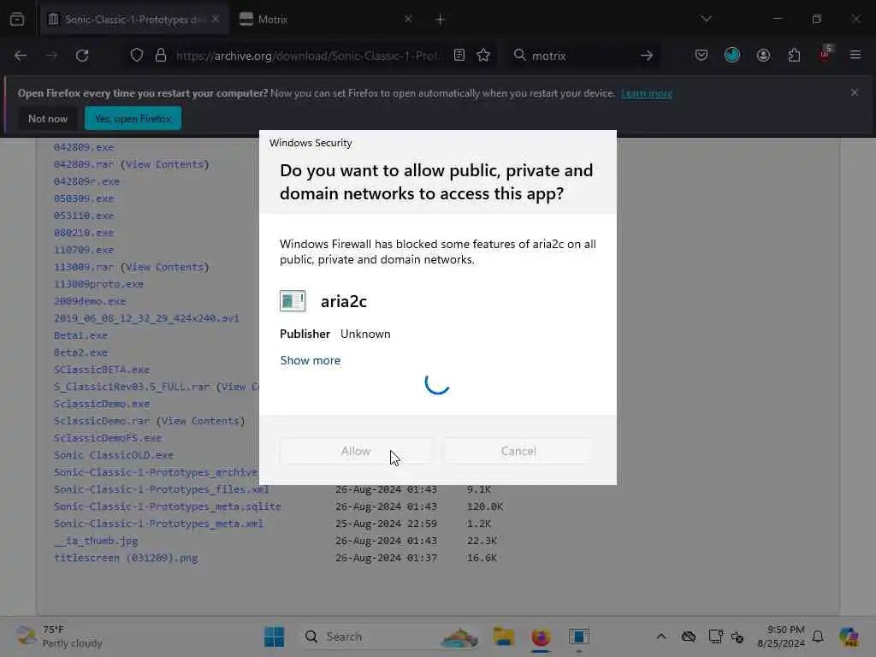Open the 042809.exe file link
Screen dimensions: 876x657
(84, 147)
